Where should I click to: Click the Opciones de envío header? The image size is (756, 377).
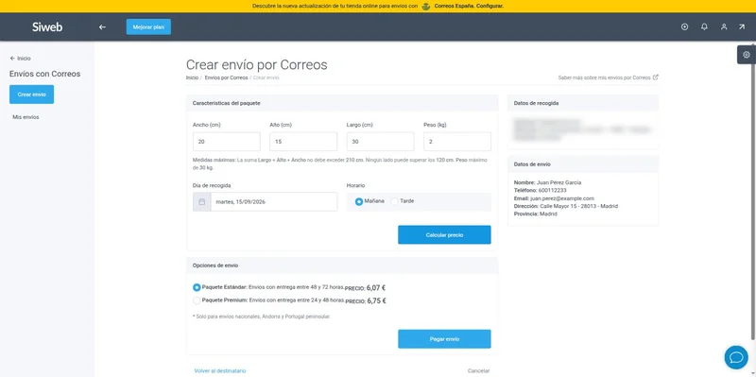(342, 266)
